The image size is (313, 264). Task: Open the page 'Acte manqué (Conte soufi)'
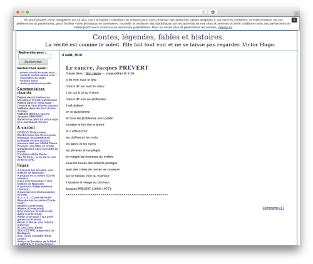pyautogui.click(x=35, y=211)
